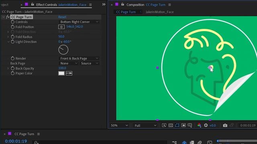Click the timeline current time 0:00:01:19
The image size is (257, 144).
16,141
